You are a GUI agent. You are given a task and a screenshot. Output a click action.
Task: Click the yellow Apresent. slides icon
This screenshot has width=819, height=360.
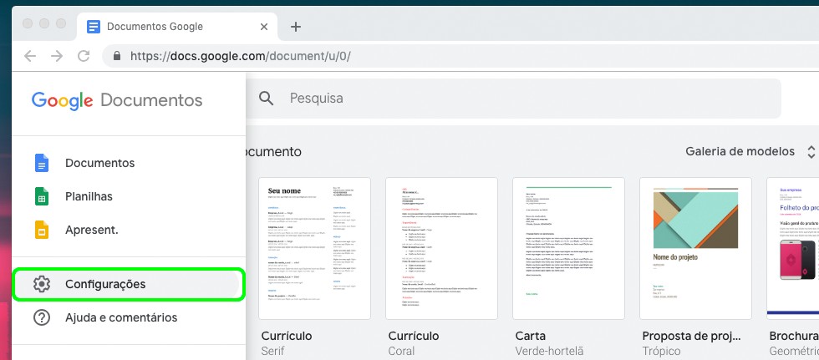point(42,230)
